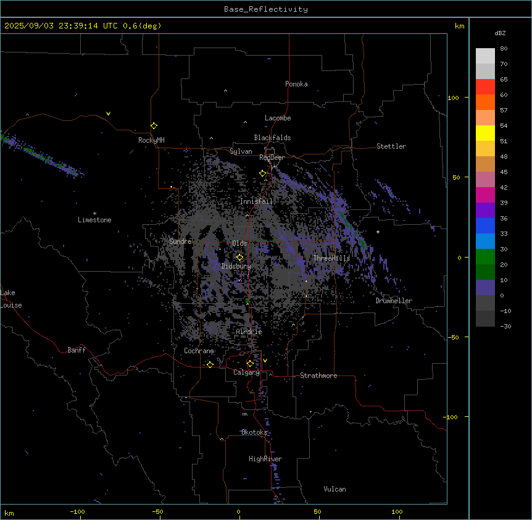Click the yellow diamond marker below RedDeer
Viewport: 532px width, 520px height.
(262, 174)
